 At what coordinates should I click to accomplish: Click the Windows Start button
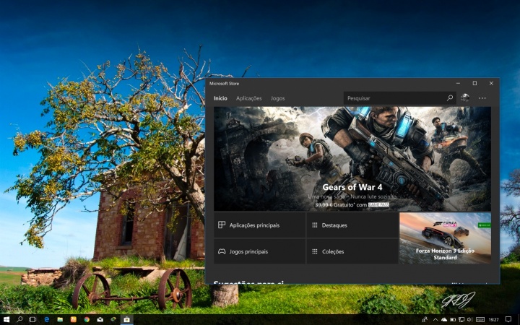pos(6,318)
